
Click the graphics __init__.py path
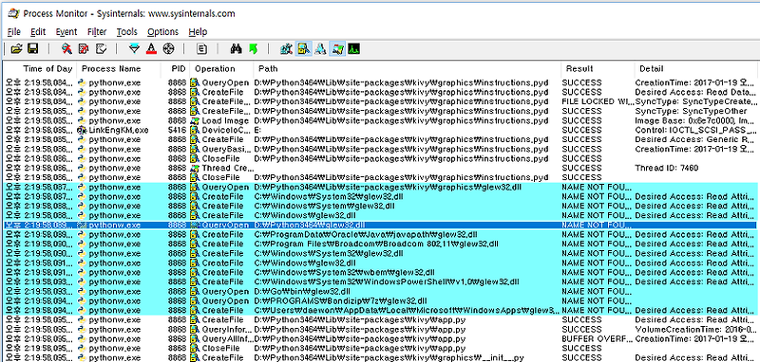[389, 357]
